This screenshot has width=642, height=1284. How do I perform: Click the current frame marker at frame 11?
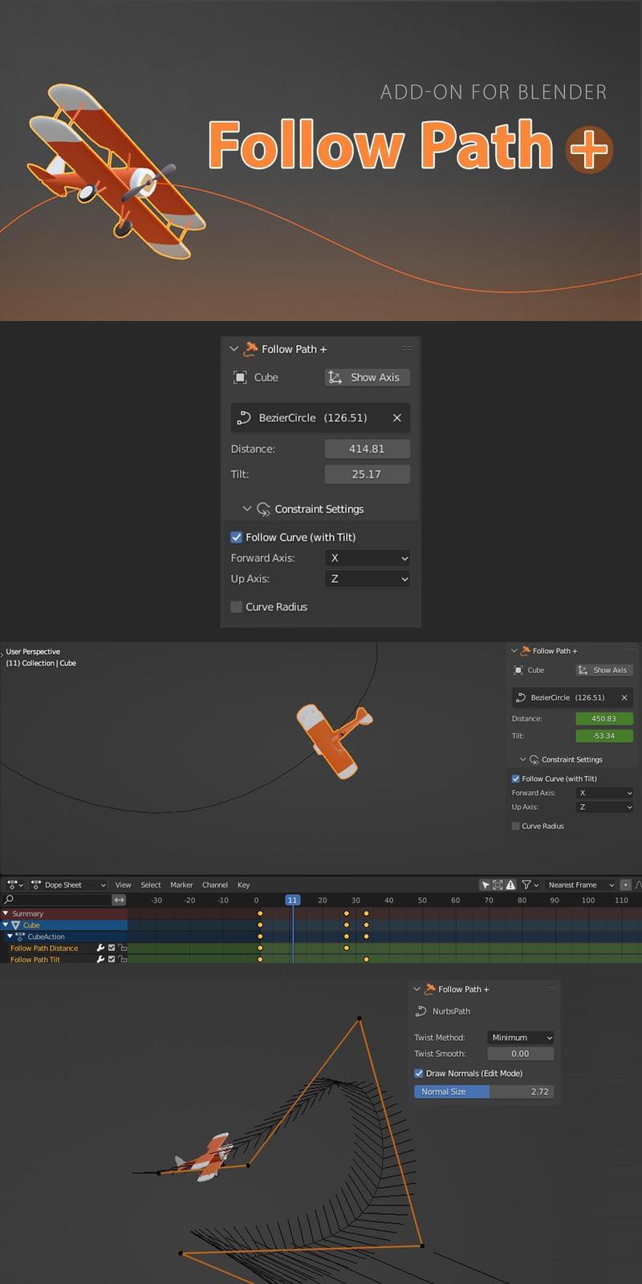click(x=293, y=900)
